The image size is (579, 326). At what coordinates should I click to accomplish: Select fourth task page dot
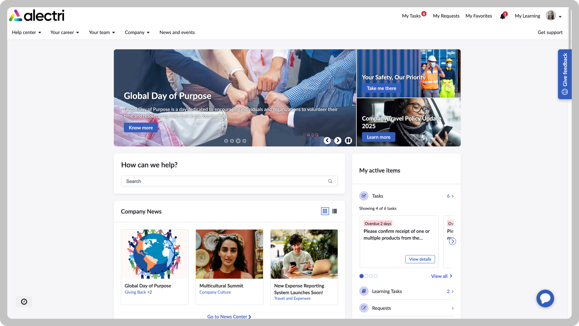pos(375,276)
